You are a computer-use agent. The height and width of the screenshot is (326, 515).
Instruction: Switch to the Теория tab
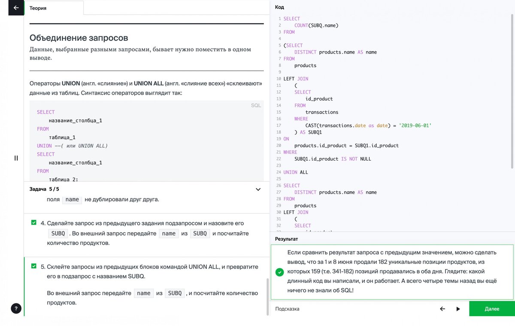point(38,8)
